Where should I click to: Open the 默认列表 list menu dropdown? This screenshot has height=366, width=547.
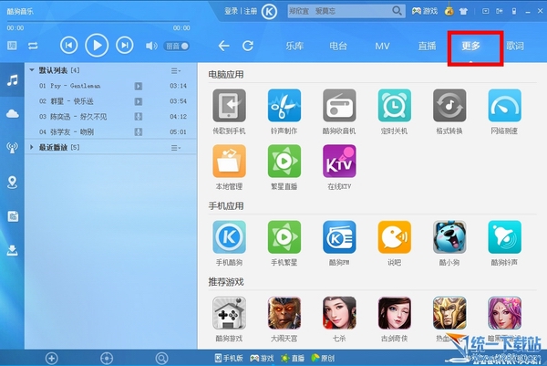point(175,71)
